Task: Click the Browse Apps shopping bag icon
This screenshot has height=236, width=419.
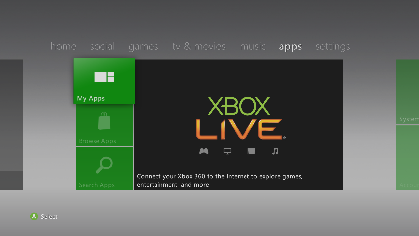Action: click(x=104, y=121)
